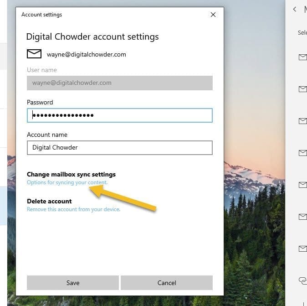Focus the Password input field
The height and width of the screenshot is (306, 307).
pos(120,115)
